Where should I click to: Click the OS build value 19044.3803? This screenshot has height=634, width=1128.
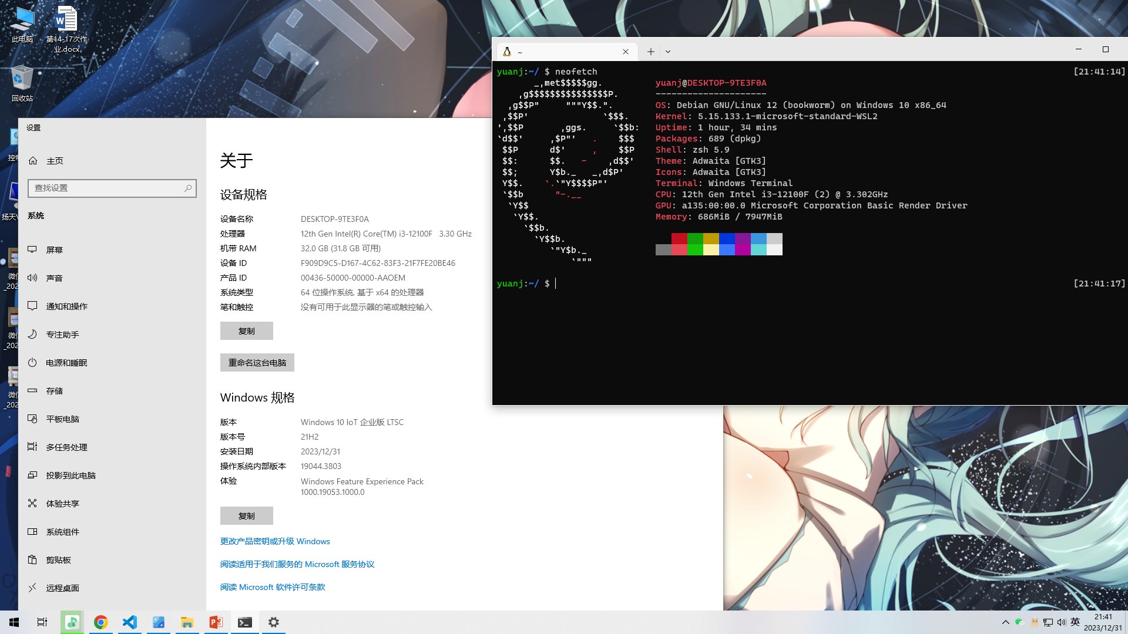[x=321, y=466]
